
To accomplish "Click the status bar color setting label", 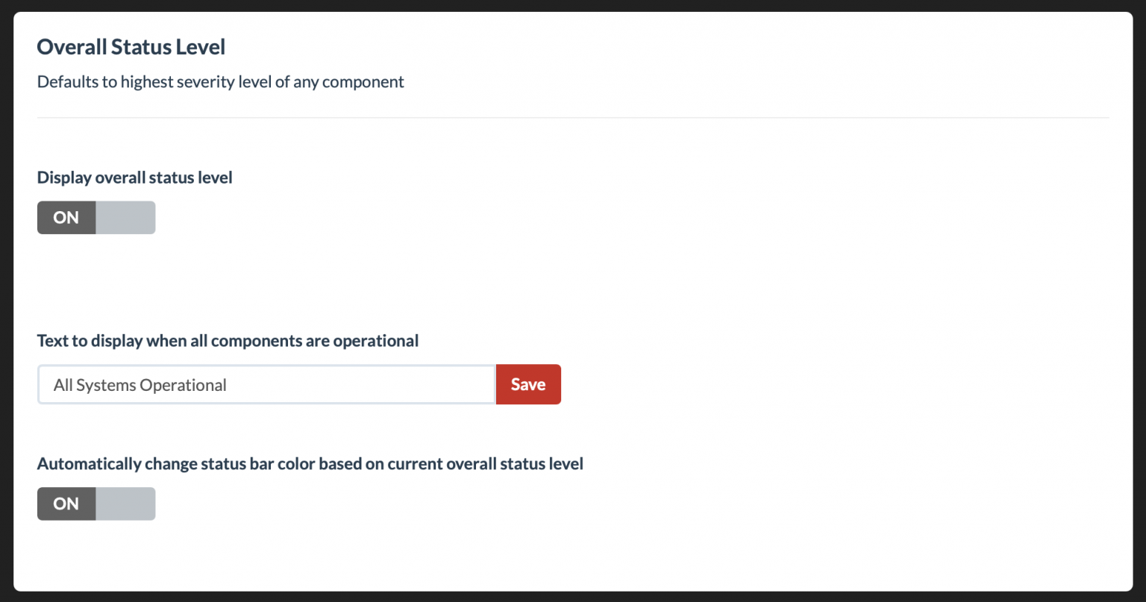I will [310, 463].
